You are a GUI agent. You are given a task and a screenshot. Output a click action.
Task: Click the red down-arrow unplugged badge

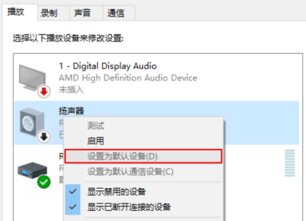click(44, 91)
